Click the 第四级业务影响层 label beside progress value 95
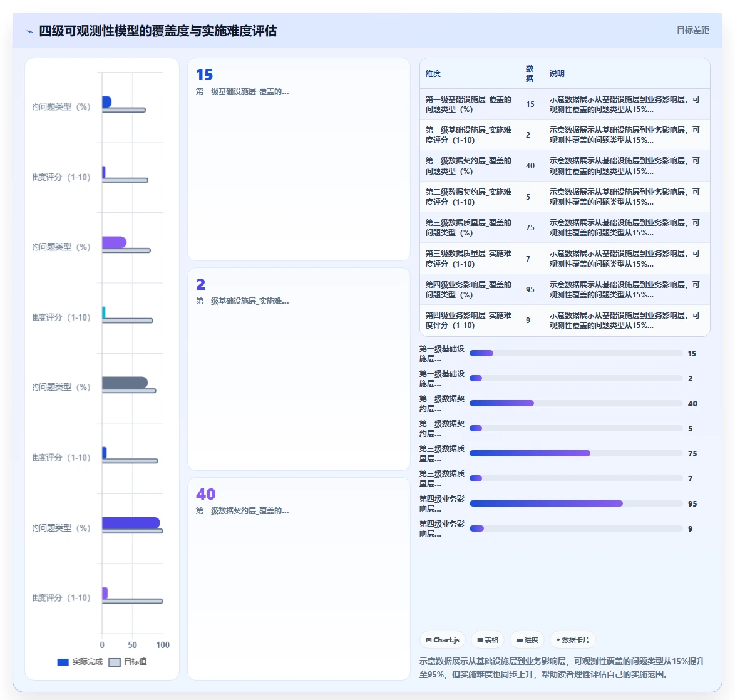Screen dimensions: 735x700 point(441,503)
